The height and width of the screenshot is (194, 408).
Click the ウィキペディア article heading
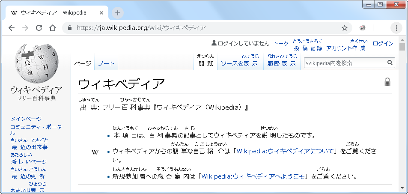(122, 84)
